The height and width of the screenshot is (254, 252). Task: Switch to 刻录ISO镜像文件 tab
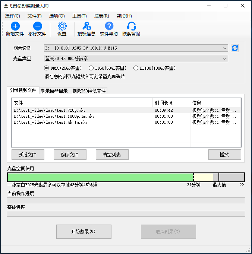(x=89, y=91)
